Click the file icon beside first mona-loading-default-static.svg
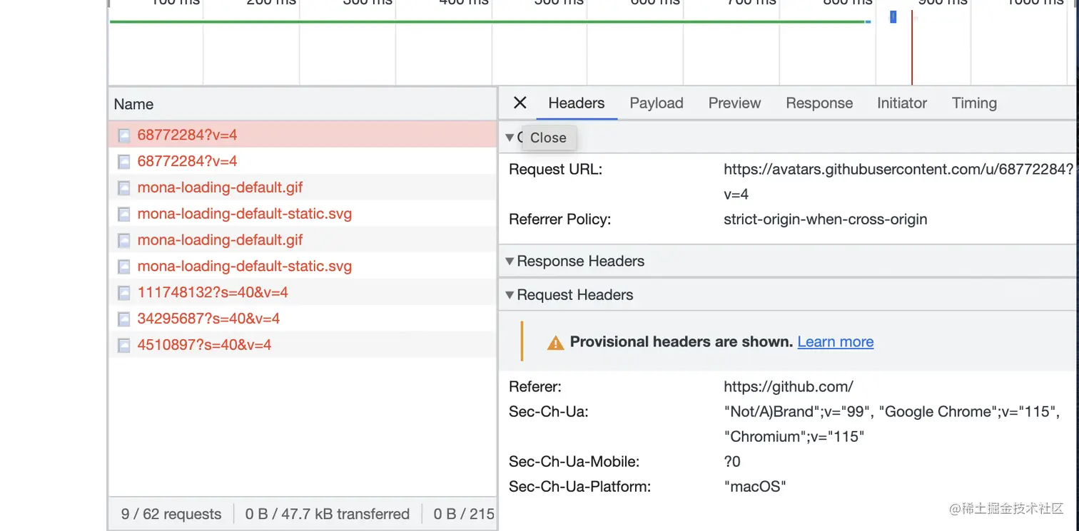The image size is (1079, 531). tap(124, 214)
